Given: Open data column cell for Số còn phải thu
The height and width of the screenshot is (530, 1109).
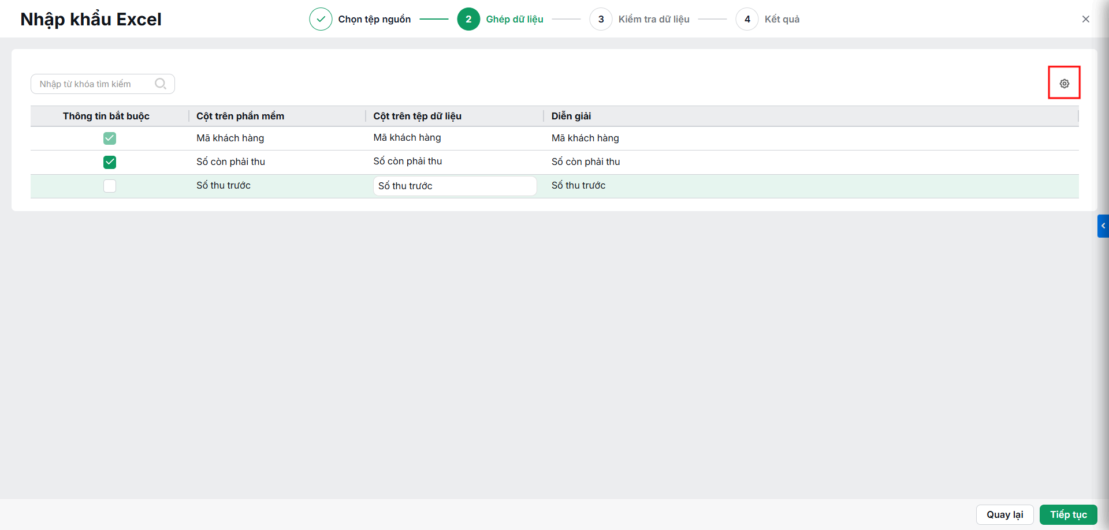Looking at the screenshot, I should click(455, 161).
